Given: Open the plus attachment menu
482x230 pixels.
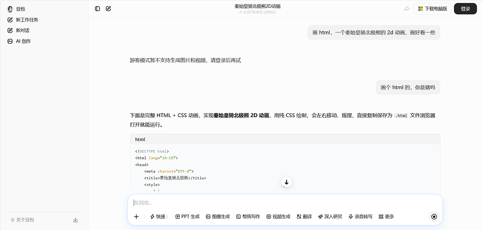Looking at the screenshot, I should pos(136,217).
